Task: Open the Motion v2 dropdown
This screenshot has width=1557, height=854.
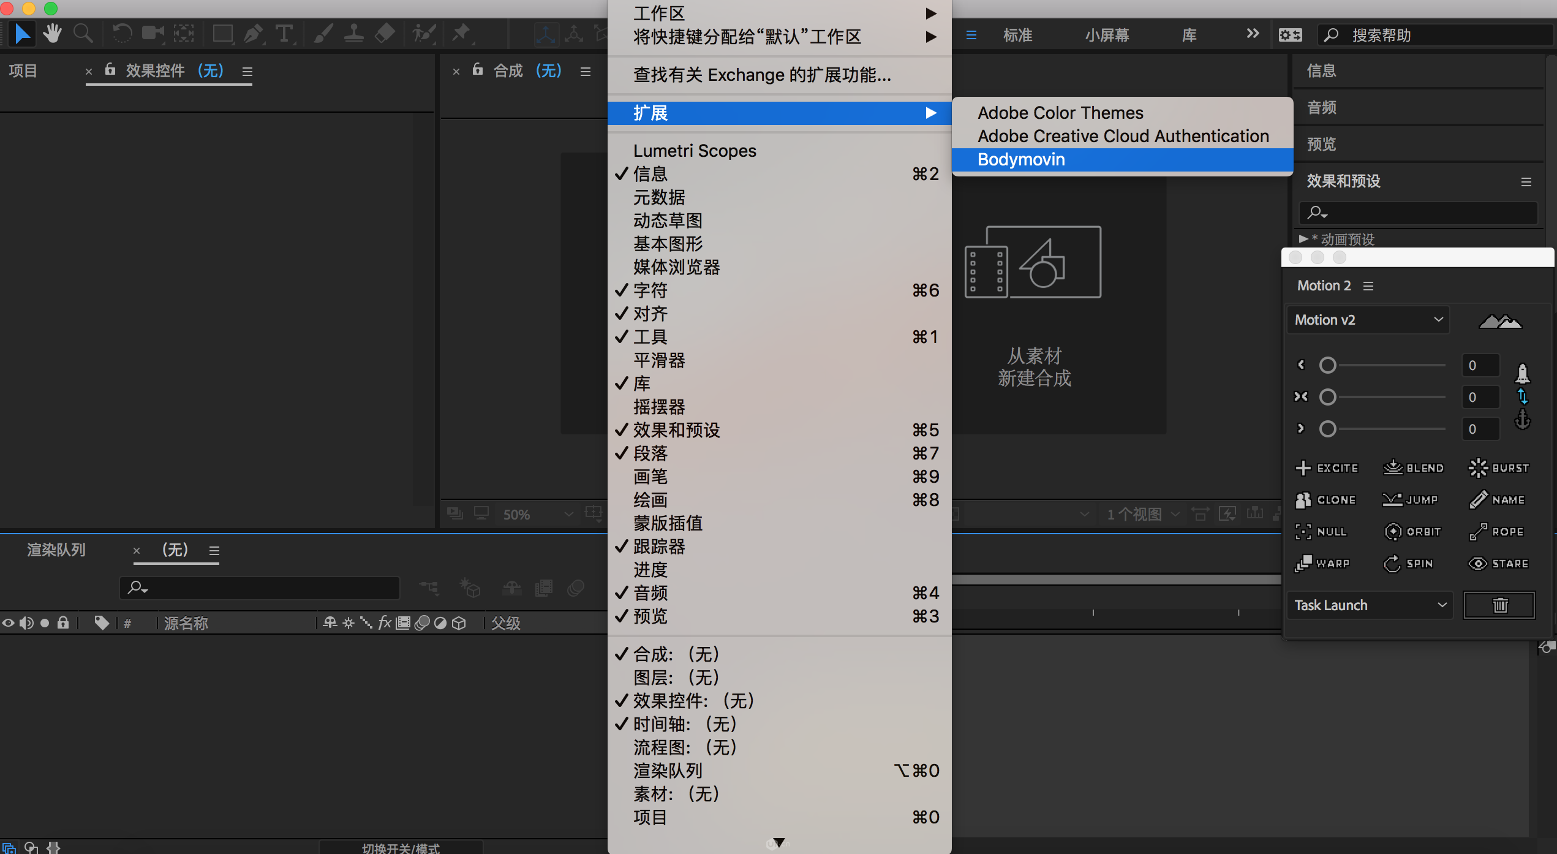Action: pos(1368,320)
